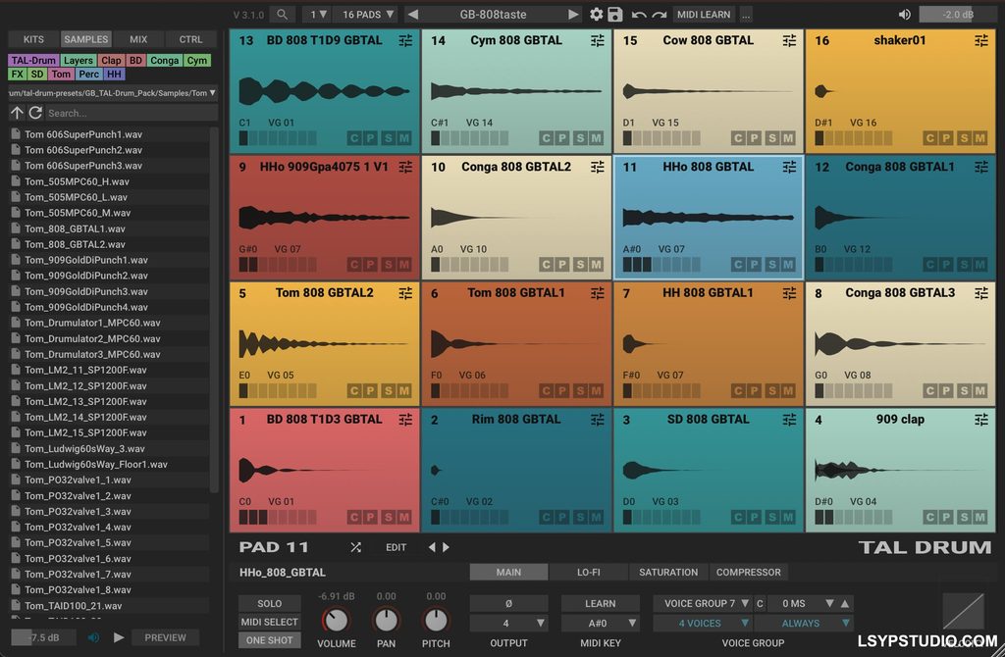Load the next preset with right arrow
The height and width of the screenshot is (657, 1005).
(x=573, y=14)
